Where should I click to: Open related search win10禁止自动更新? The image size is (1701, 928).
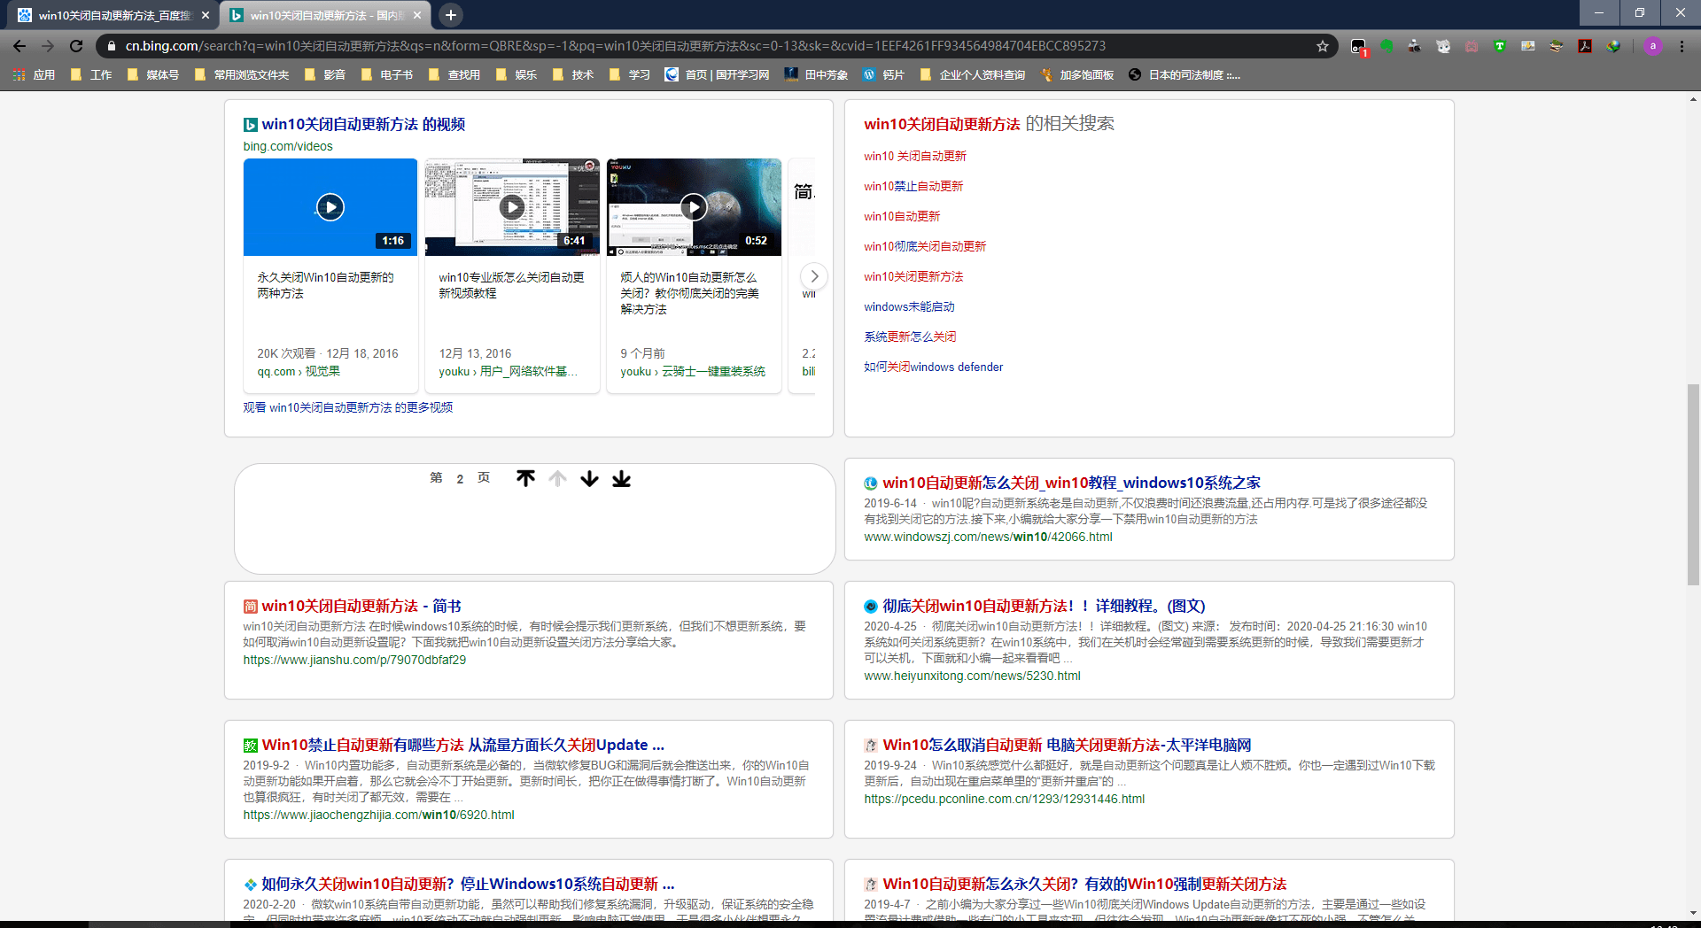point(913,186)
